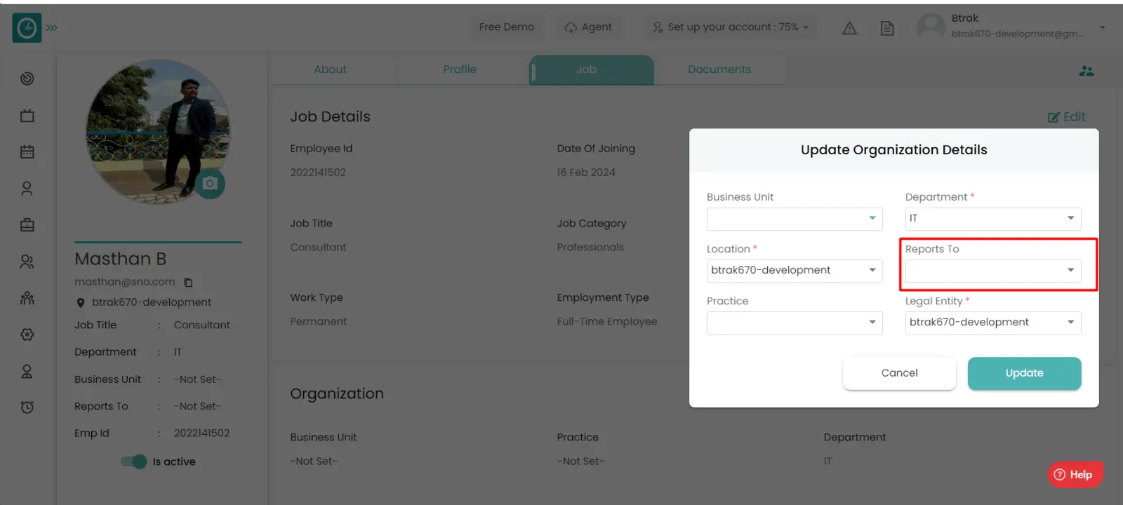Open the document icon in header

[x=887, y=28]
